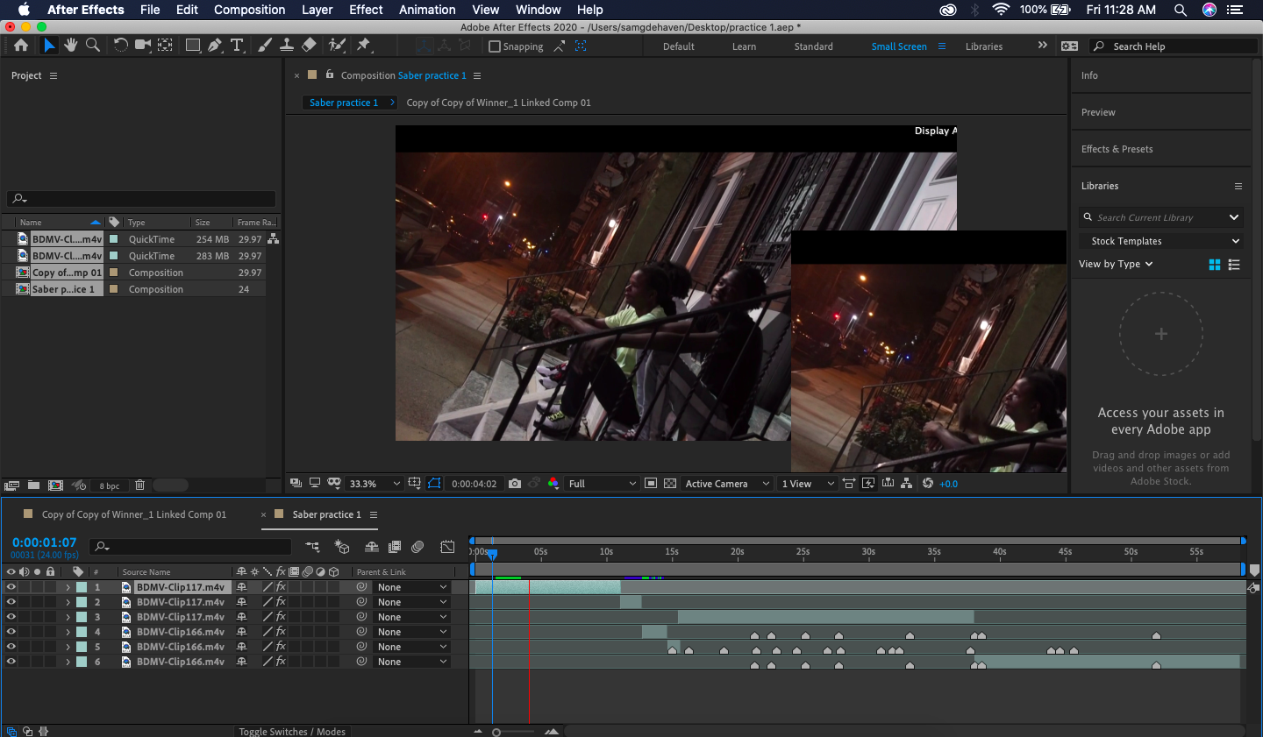Expand layer 1 BDMV-Clip117.m4v properties

68,586
